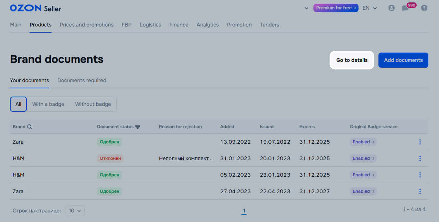Image resolution: width=439 pixels, height=222 pixels.
Task: Go to page 1 in pagination
Action: tap(244, 211)
